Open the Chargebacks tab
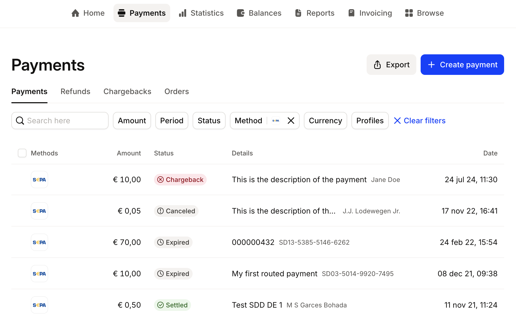Image resolution: width=516 pixels, height=319 pixels. (x=127, y=91)
